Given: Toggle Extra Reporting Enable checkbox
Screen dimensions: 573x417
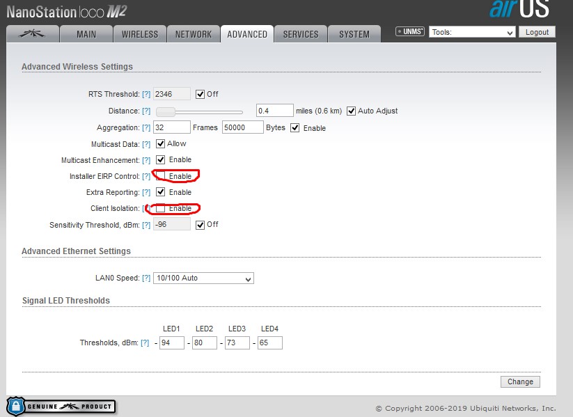Looking at the screenshot, I should pos(160,192).
